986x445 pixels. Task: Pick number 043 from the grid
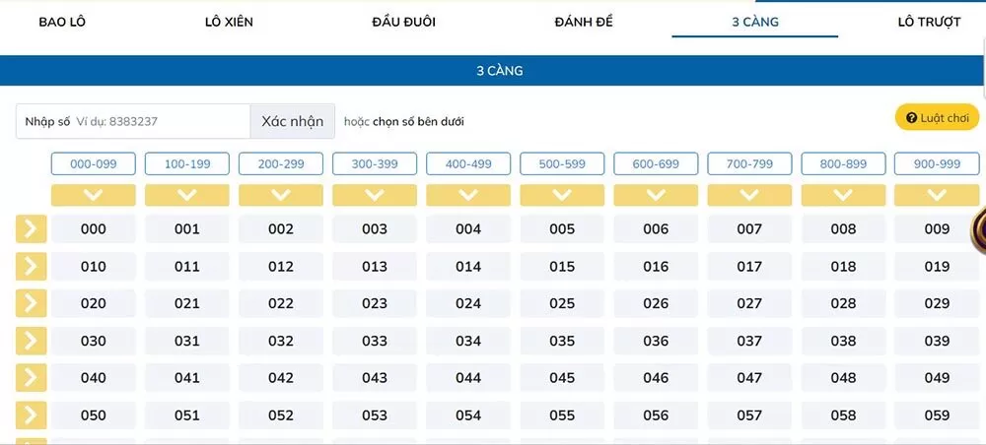pyautogui.click(x=375, y=378)
